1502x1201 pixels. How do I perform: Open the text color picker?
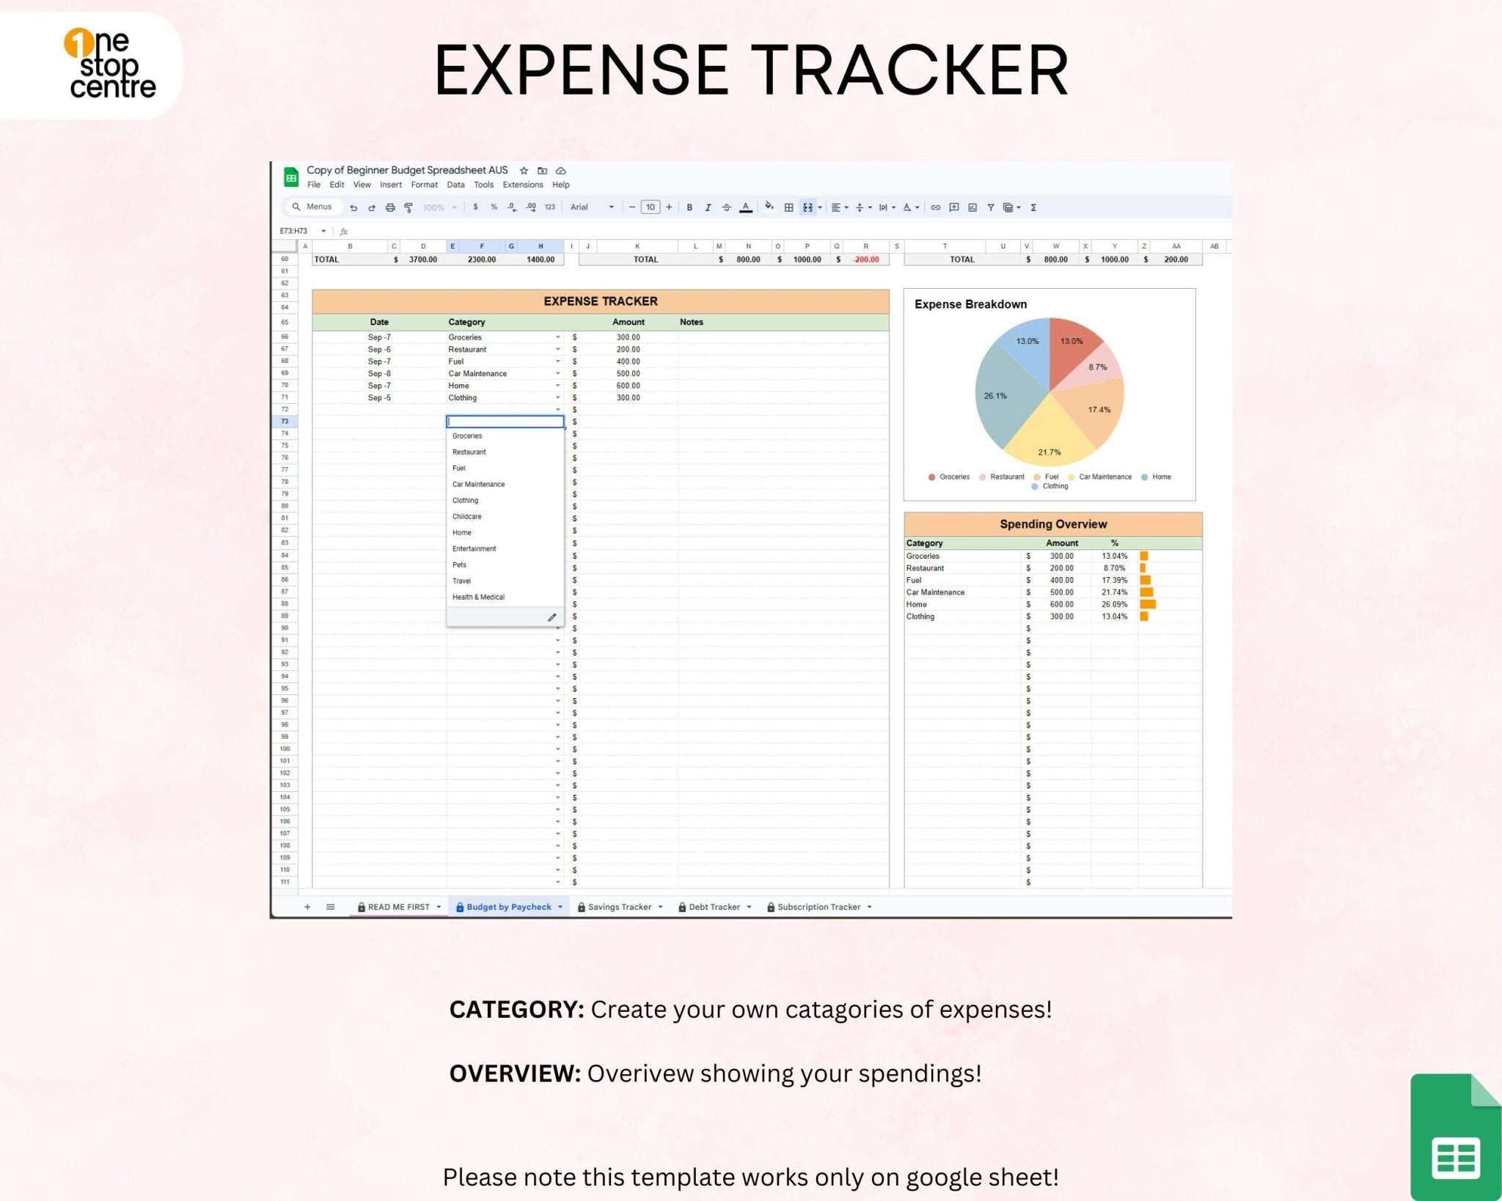pyautogui.click(x=745, y=207)
